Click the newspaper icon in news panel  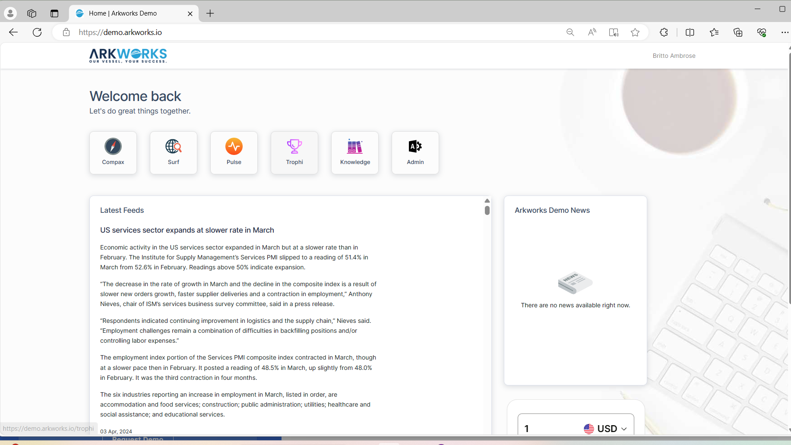click(x=575, y=283)
